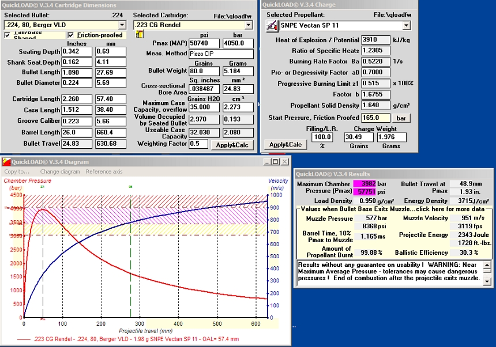
Task: Click the highlighted '57751' psi pressure value
Action: (x=365, y=191)
